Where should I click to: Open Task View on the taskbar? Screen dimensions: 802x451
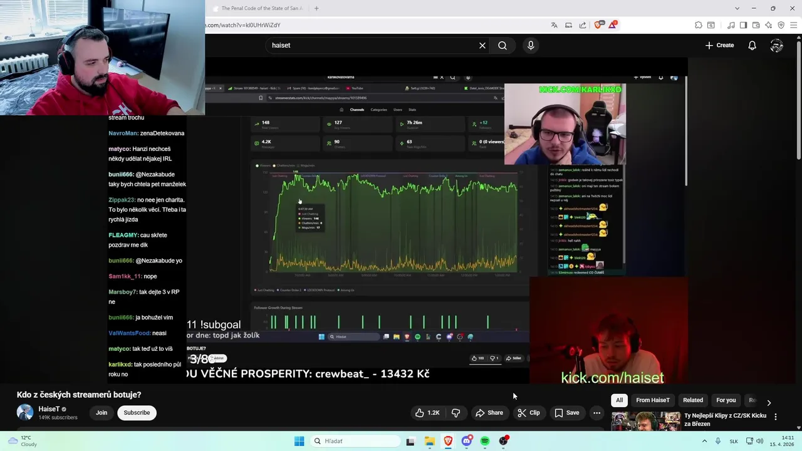pyautogui.click(x=410, y=441)
